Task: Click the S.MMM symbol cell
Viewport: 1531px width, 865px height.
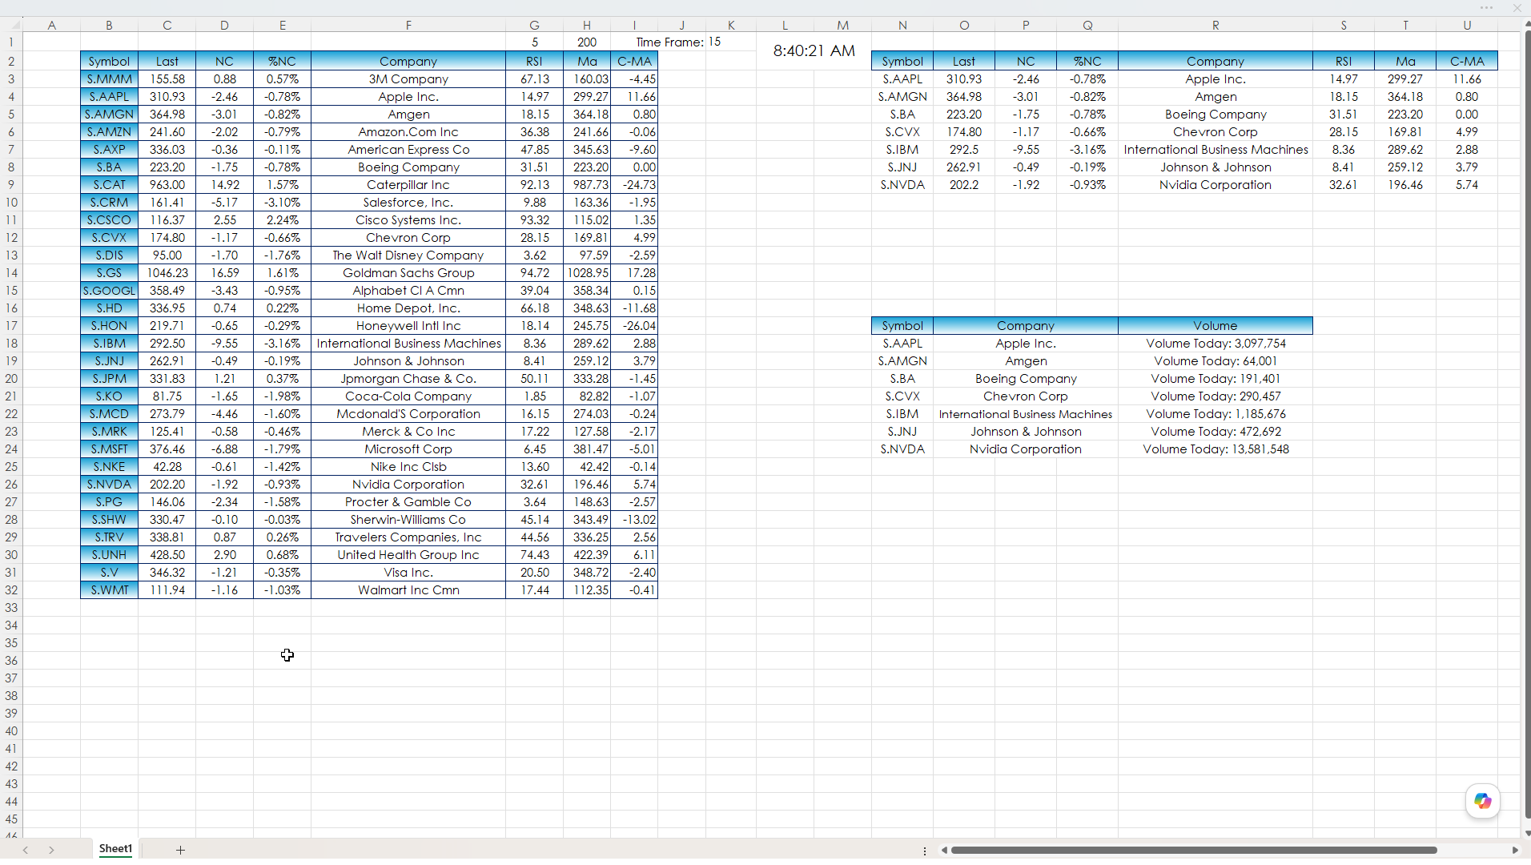Action: pos(110,79)
